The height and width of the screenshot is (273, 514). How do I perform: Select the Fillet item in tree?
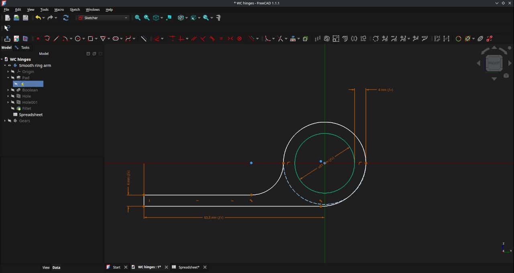click(x=27, y=109)
